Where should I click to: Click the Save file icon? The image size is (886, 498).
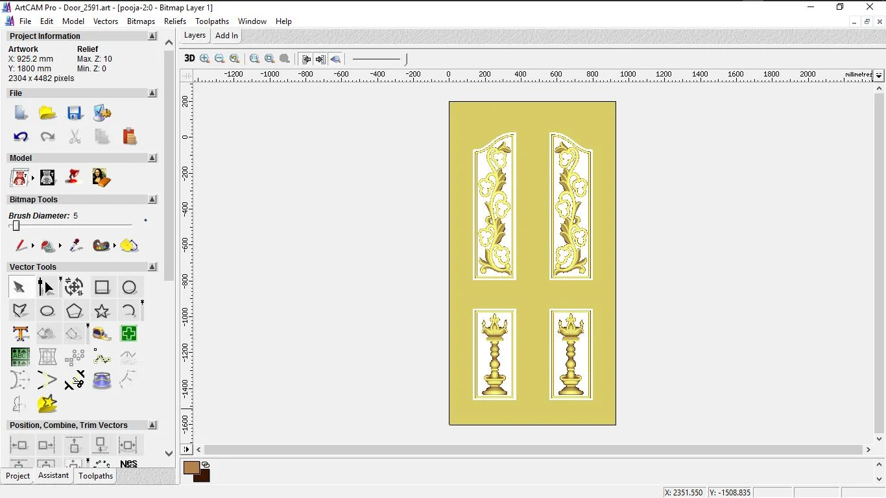pyautogui.click(x=75, y=113)
